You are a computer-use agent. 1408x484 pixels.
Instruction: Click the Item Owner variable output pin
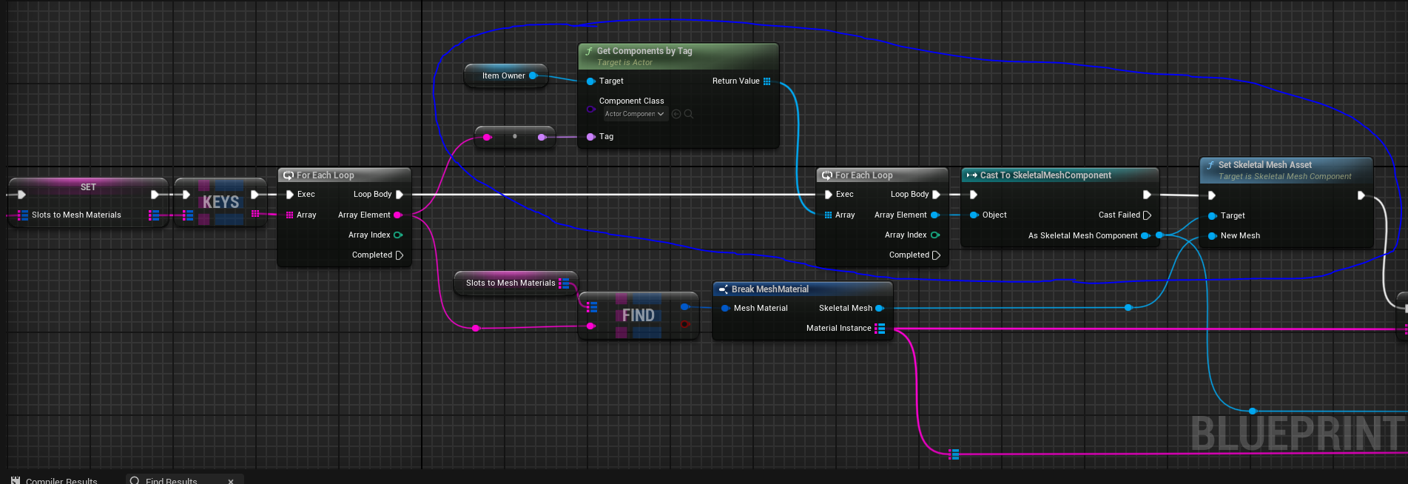click(x=533, y=75)
